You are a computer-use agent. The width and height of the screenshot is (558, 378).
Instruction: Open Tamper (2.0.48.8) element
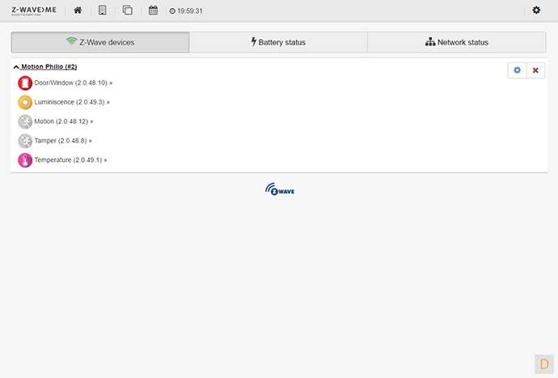[63, 140]
